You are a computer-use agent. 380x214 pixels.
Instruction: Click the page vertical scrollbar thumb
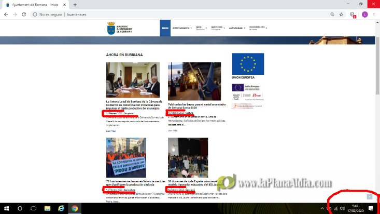click(x=377, y=65)
